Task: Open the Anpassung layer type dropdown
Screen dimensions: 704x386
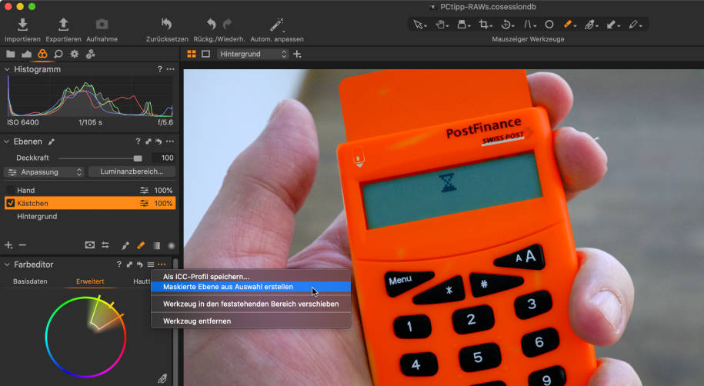Action: click(x=45, y=172)
